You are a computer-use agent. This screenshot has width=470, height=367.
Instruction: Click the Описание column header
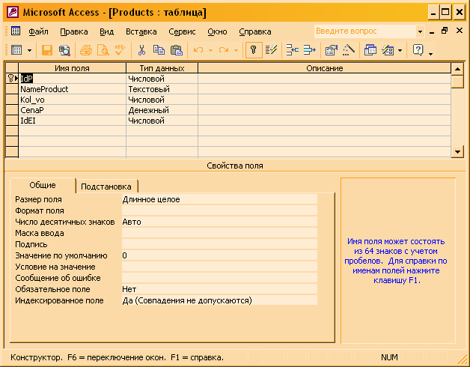click(x=324, y=68)
